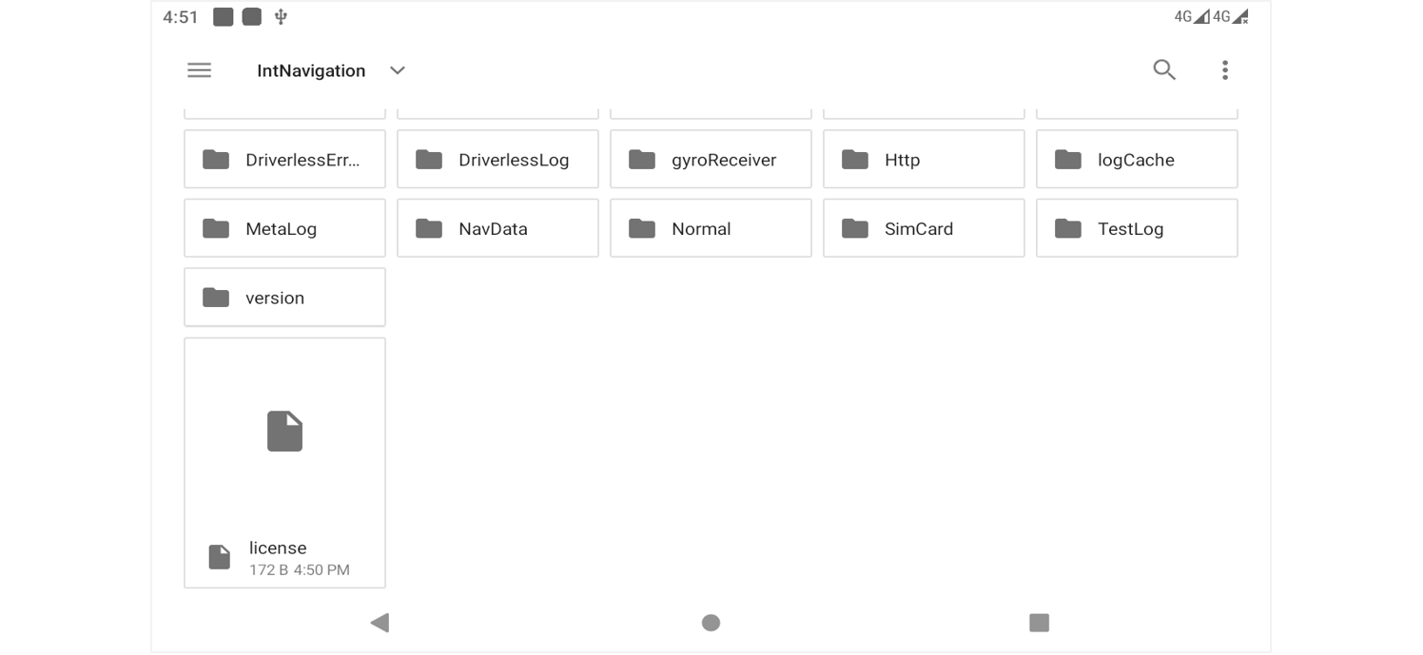Open the TestLog folder

(1137, 228)
